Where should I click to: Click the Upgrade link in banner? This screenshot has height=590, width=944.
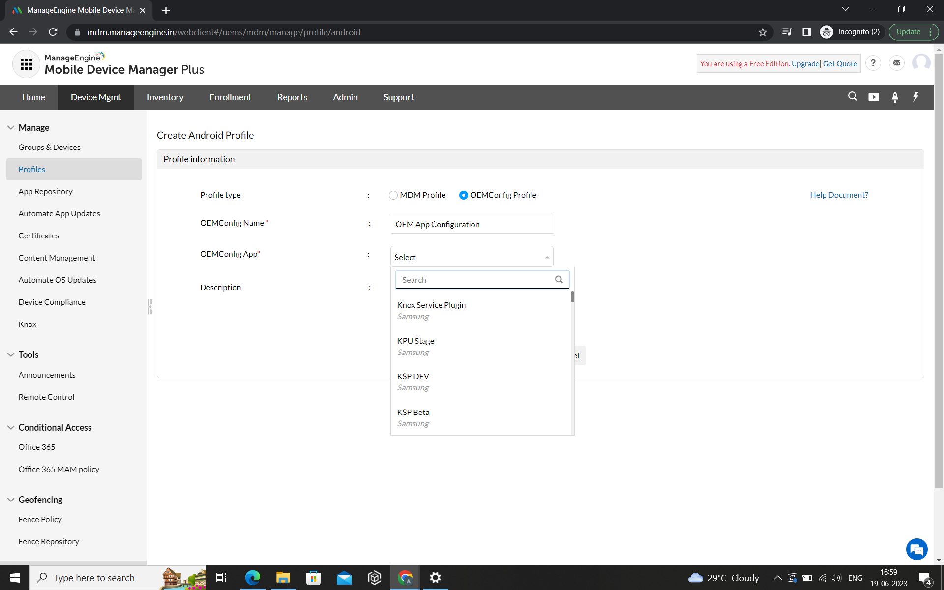[805, 64]
